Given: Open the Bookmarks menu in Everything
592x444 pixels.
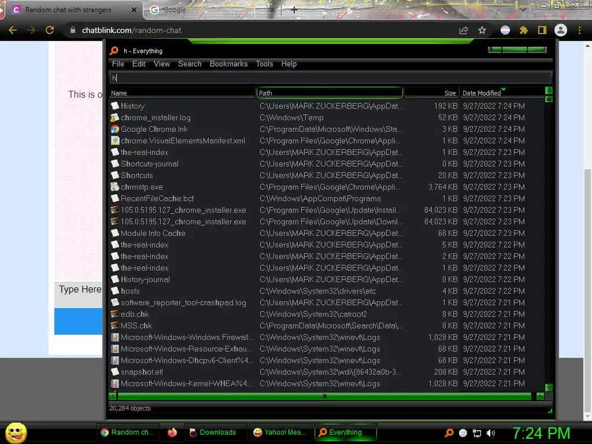Looking at the screenshot, I should 228,64.
